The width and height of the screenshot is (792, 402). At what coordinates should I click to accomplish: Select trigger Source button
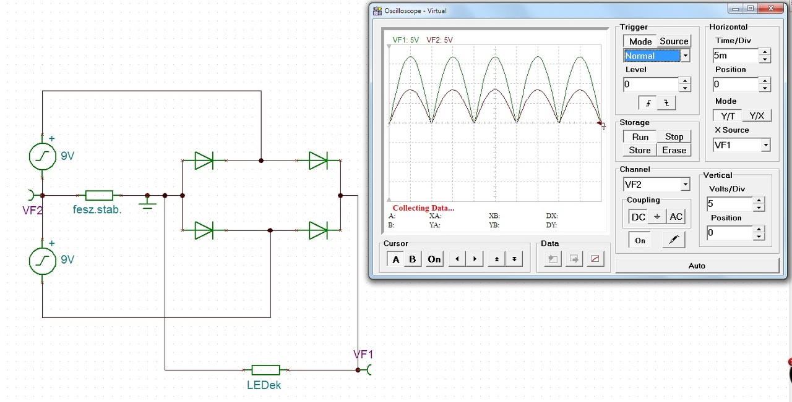point(674,41)
